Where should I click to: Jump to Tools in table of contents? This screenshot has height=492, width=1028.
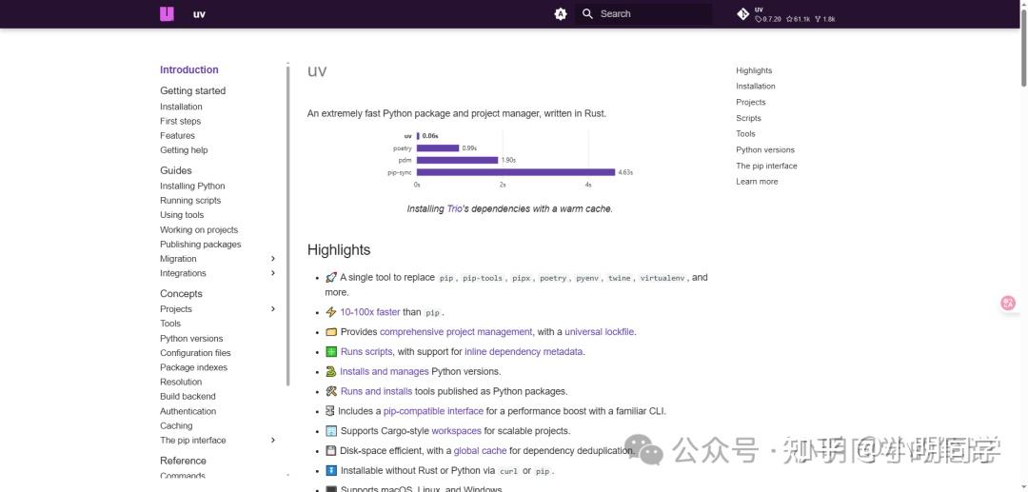point(745,133)
